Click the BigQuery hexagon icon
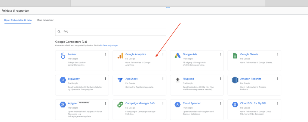This screenshot has height=122, width=308. pos(63,80)
